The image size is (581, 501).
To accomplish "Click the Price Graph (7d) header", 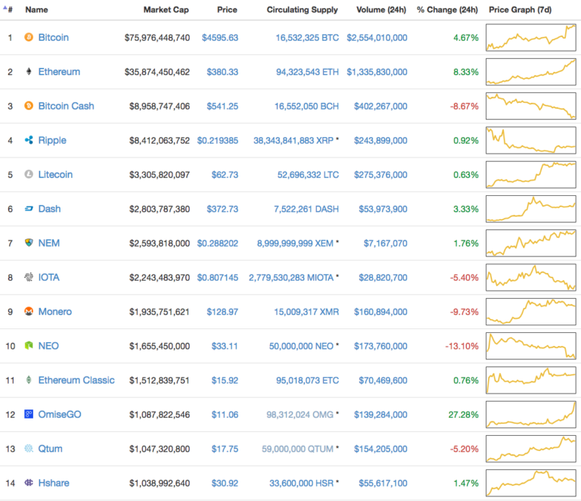I will coord(520,10).
